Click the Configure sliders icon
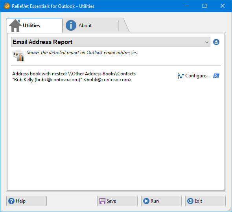 click(180, 76)
